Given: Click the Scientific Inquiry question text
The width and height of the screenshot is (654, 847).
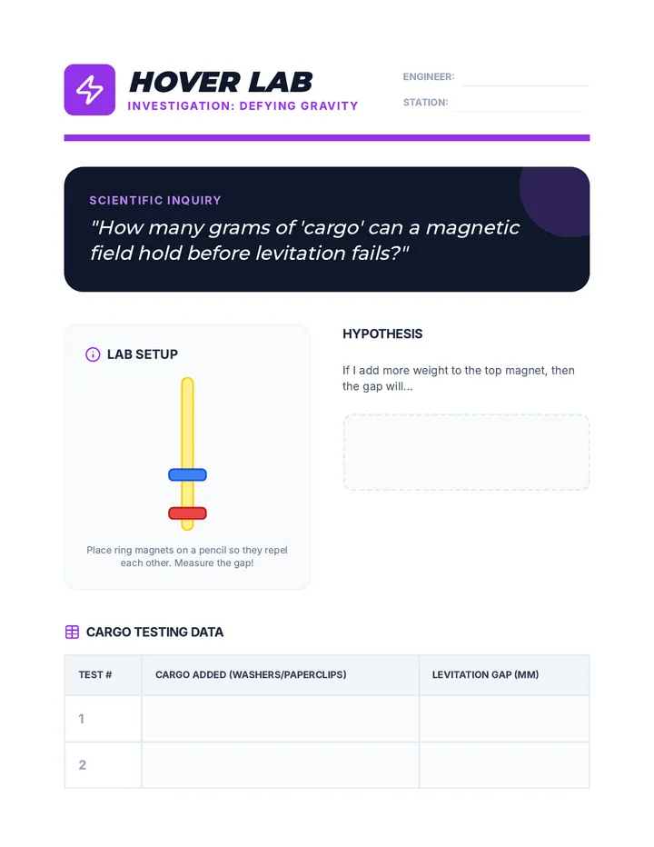Looking at the screenshot, I should tap(305, 241).
